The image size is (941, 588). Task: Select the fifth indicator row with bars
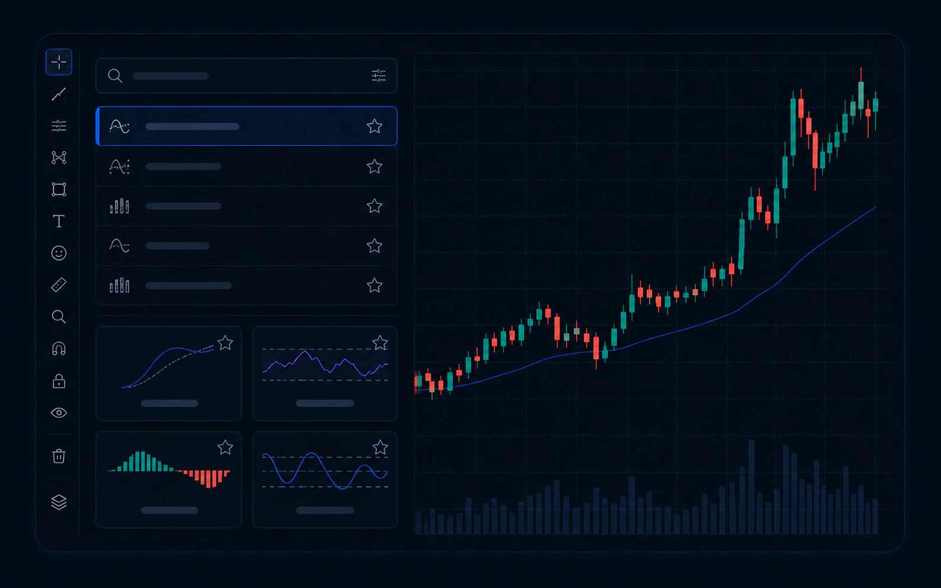coord(246,286)
